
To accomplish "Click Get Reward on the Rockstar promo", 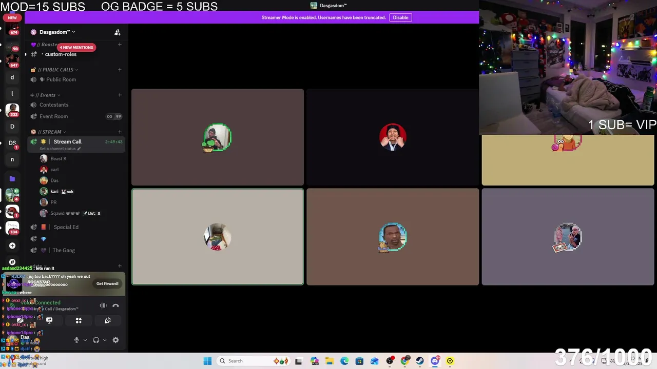I will (x=107, y=283).
